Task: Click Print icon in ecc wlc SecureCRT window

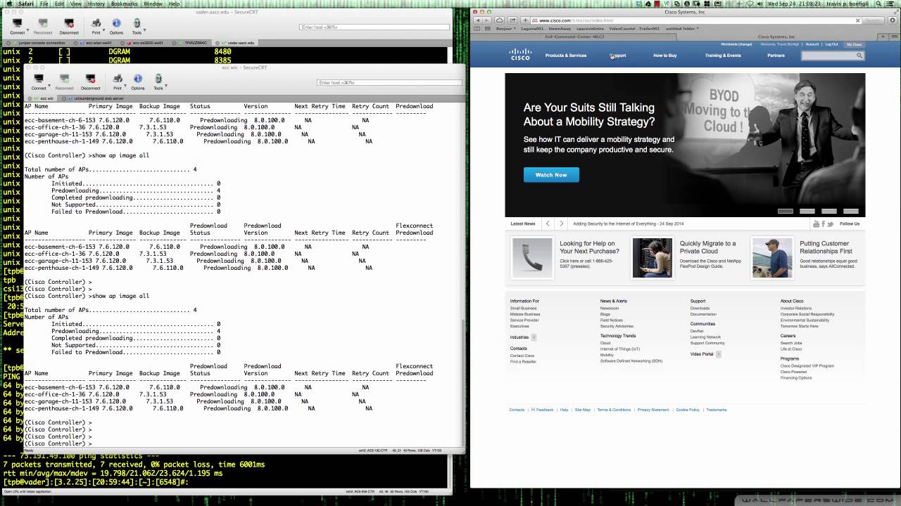Action: coord(118,79)
